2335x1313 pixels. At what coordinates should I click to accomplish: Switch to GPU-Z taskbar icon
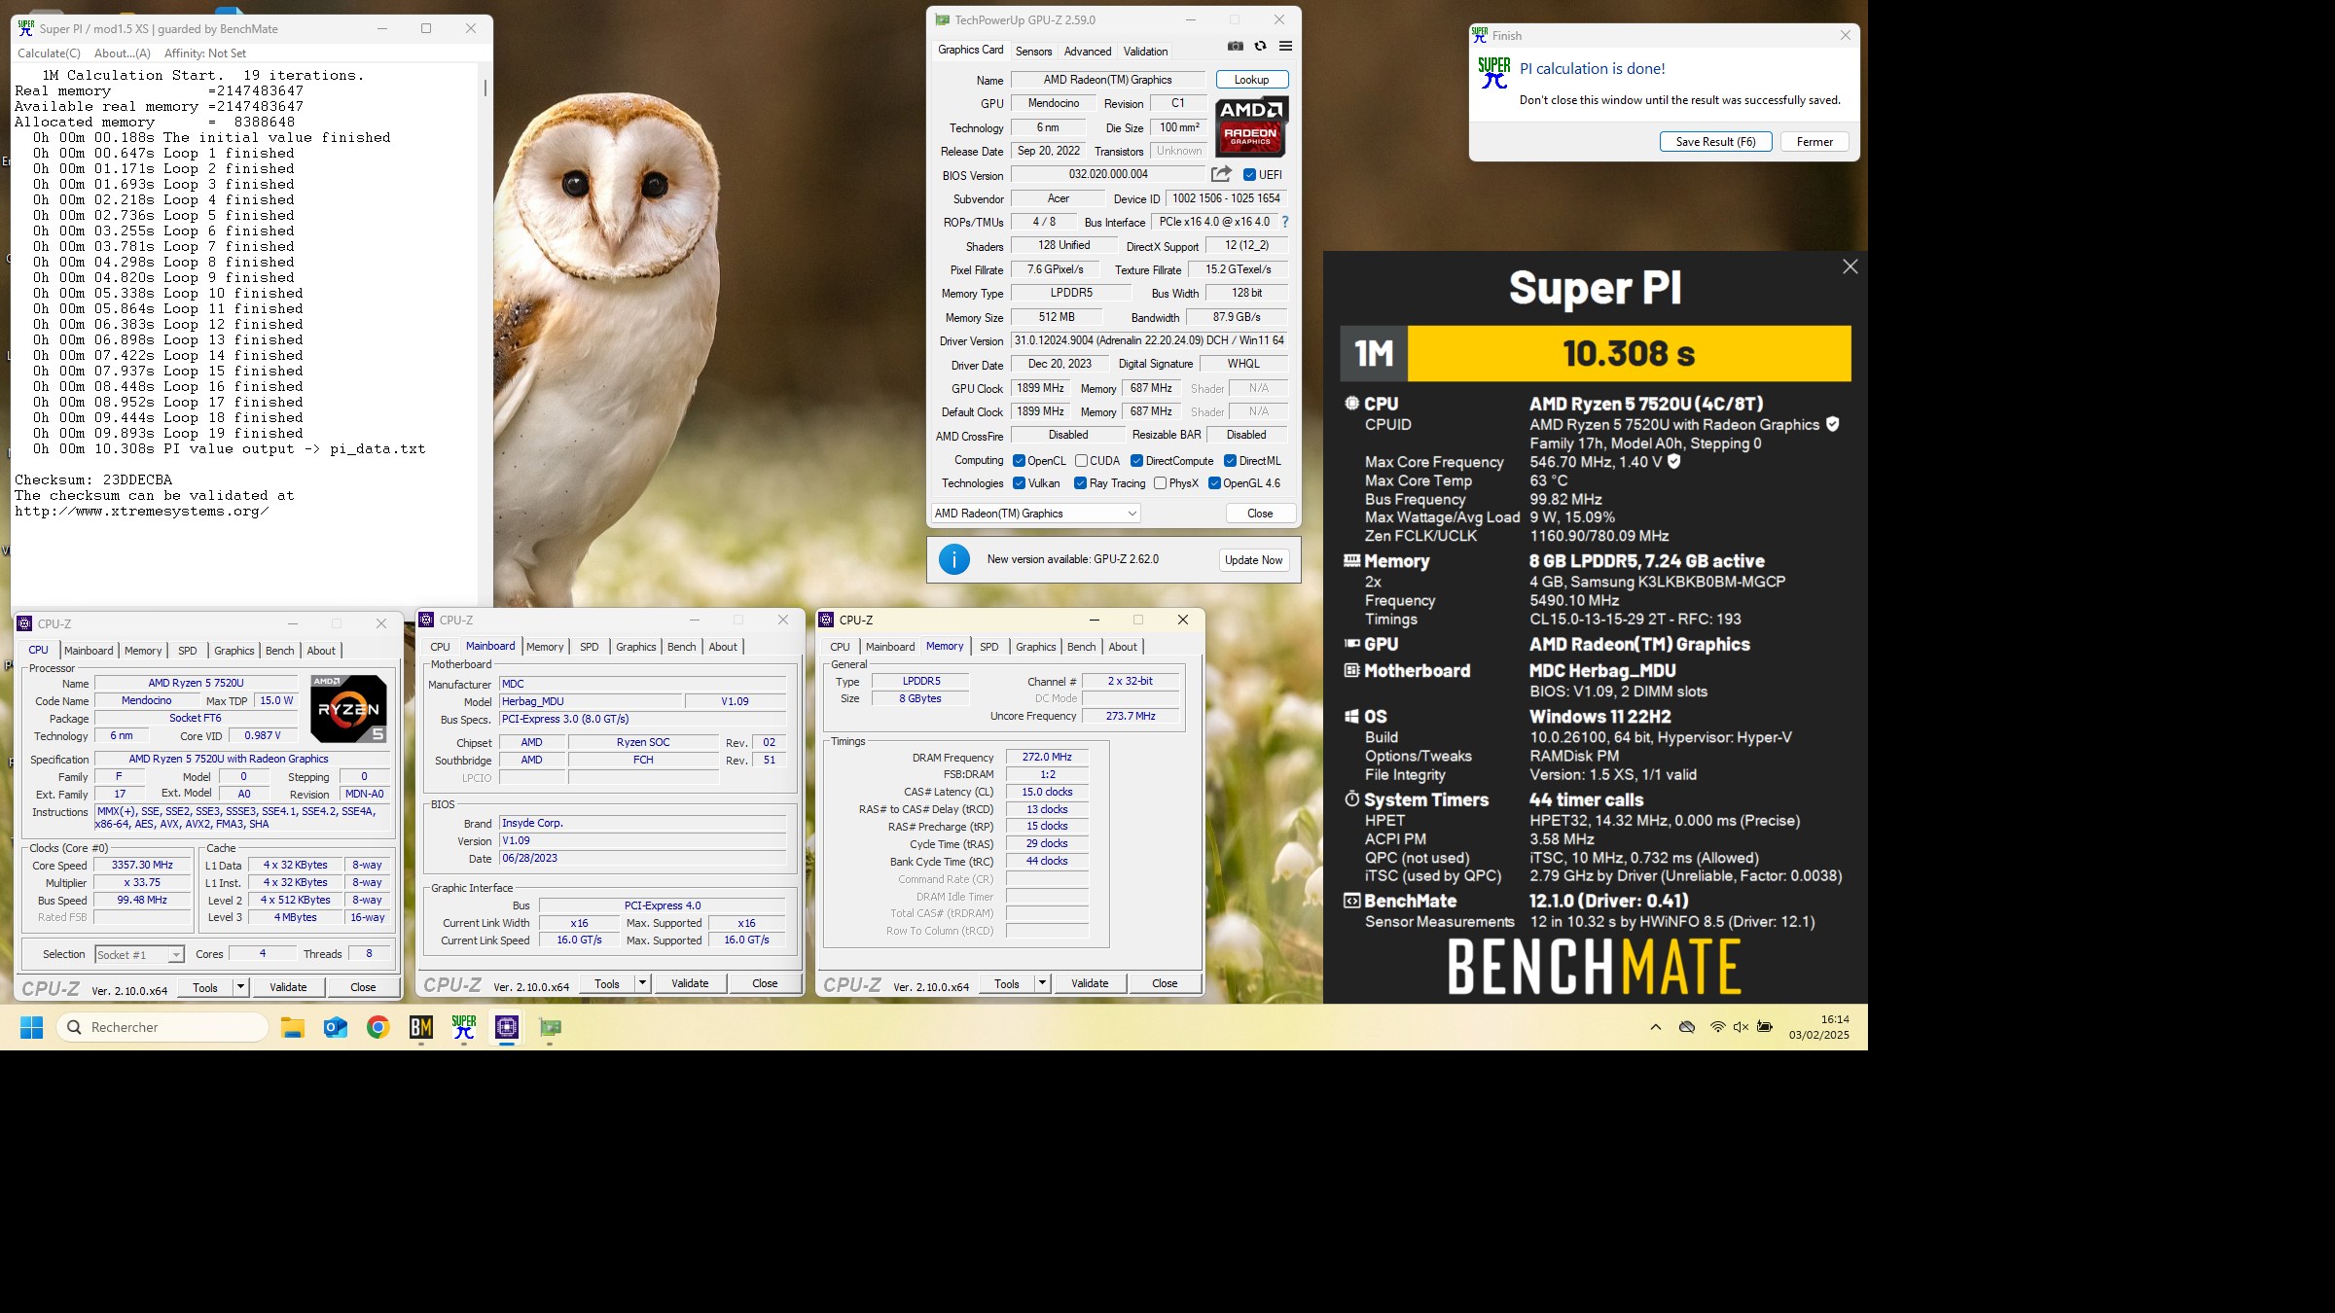(550, 1027)
